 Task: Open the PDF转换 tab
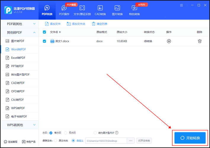click(47, 10)
